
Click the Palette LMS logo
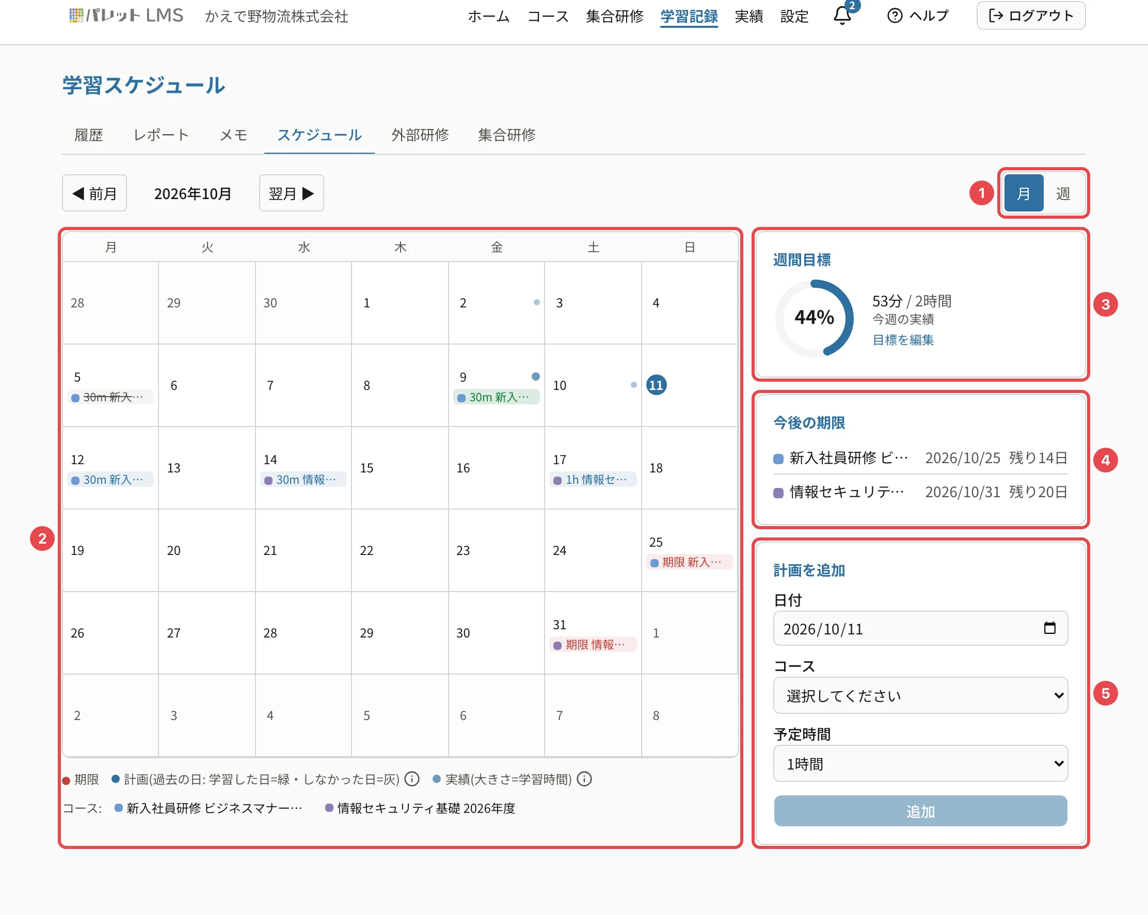[x=126, y=15]
